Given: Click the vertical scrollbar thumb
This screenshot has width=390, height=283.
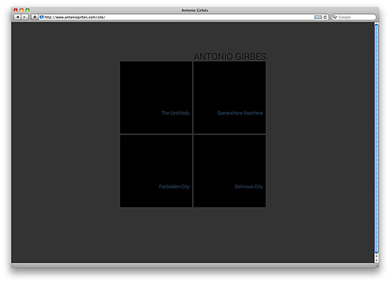Looking at the screenshot, I should [376, 138].
